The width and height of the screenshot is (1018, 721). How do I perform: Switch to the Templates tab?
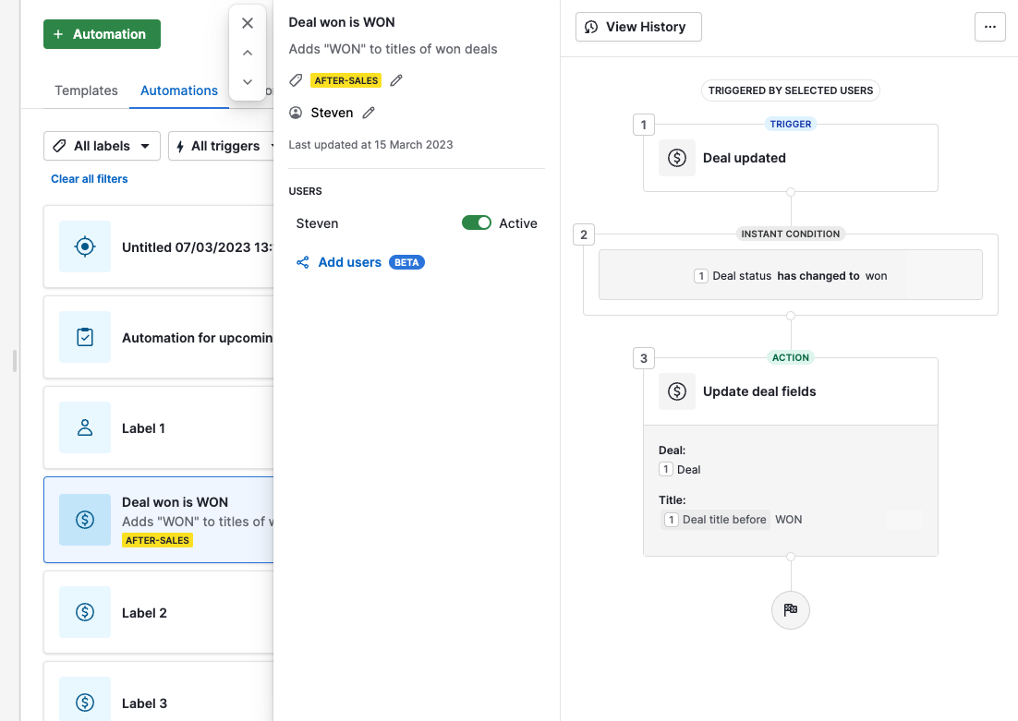(x=85, y=90)
